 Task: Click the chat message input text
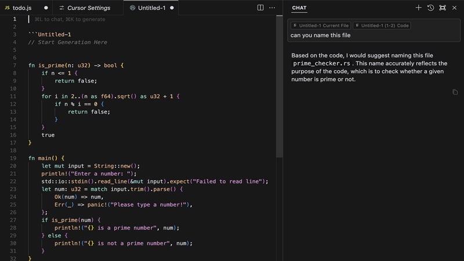(x=321, y=35)
